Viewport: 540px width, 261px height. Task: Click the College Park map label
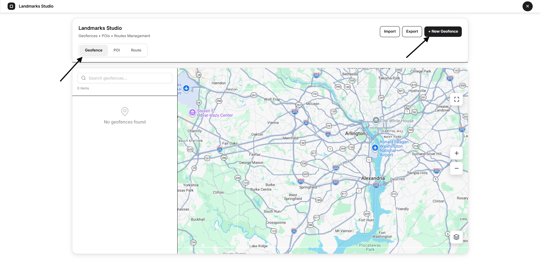coord(421,71)
